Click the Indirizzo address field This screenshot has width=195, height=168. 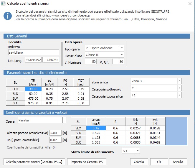tap(34, 52)
